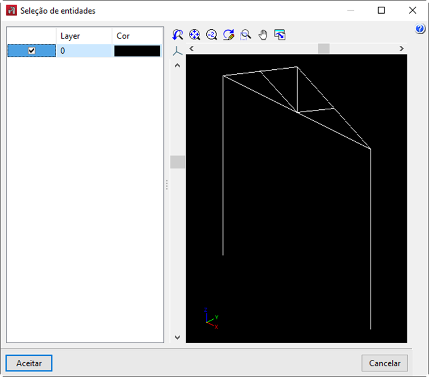429x377 pixels.
Task: Close the Seleção de entidades dialog
Action: [412, 10]
